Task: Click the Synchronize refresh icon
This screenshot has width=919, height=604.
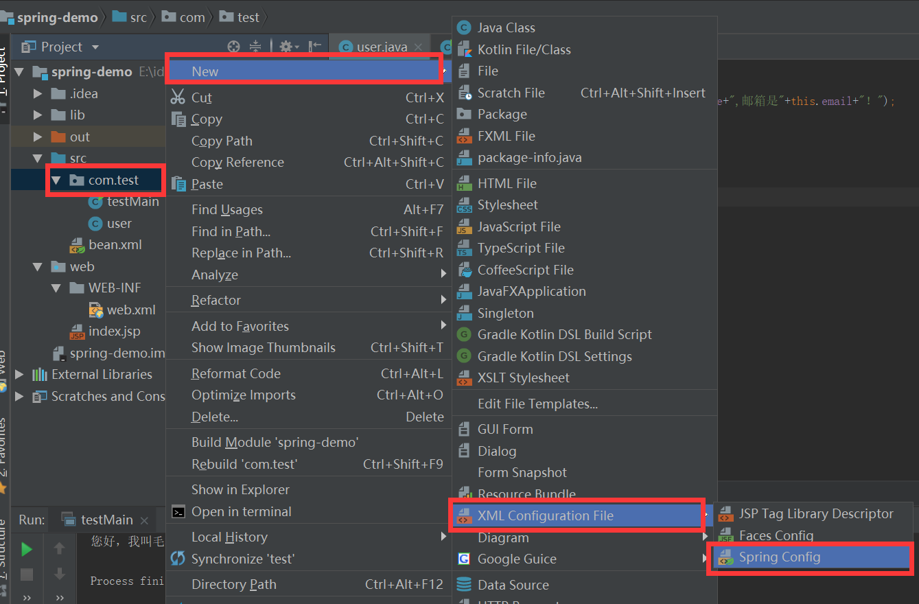Action: tap(178, 559)
